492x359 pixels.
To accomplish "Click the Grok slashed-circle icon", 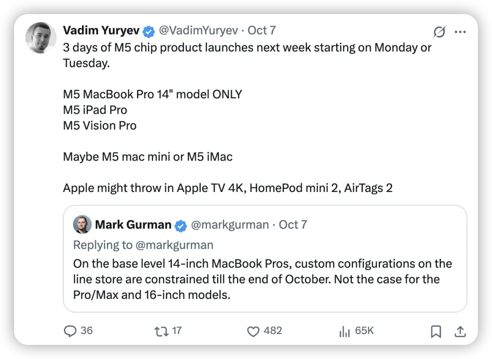I will click(439, 32).
